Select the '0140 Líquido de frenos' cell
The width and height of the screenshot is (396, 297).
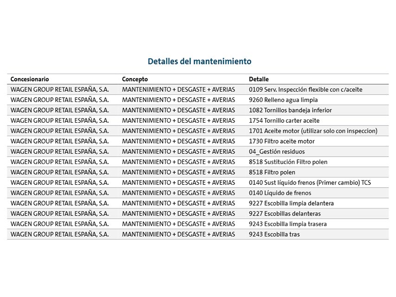[x=280, y=193]
